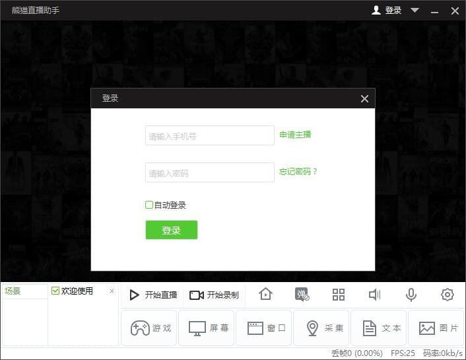
Task: Click the green 登录 button
Action: pyautogui.click(x=172, y=230)
